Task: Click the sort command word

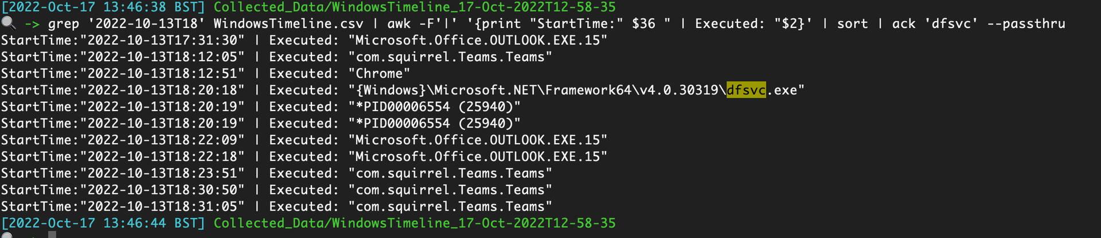Action: [852, 24]
